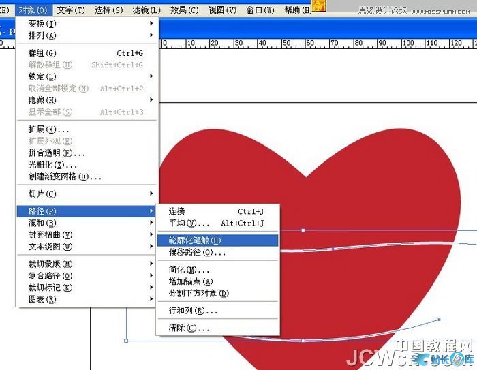Open the 效果(C) menu
Viewport: 477px width, 370px height.
pos(184,10)
